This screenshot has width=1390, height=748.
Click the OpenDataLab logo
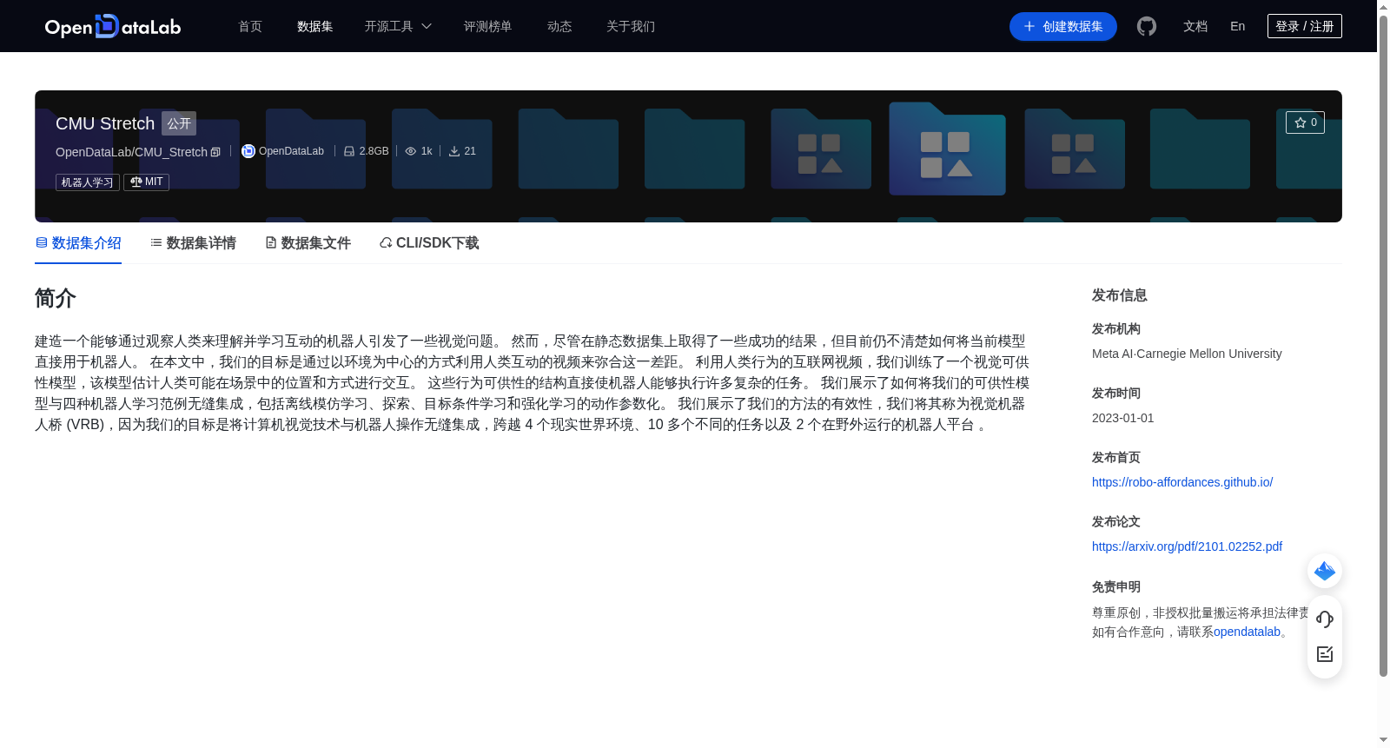113,26
